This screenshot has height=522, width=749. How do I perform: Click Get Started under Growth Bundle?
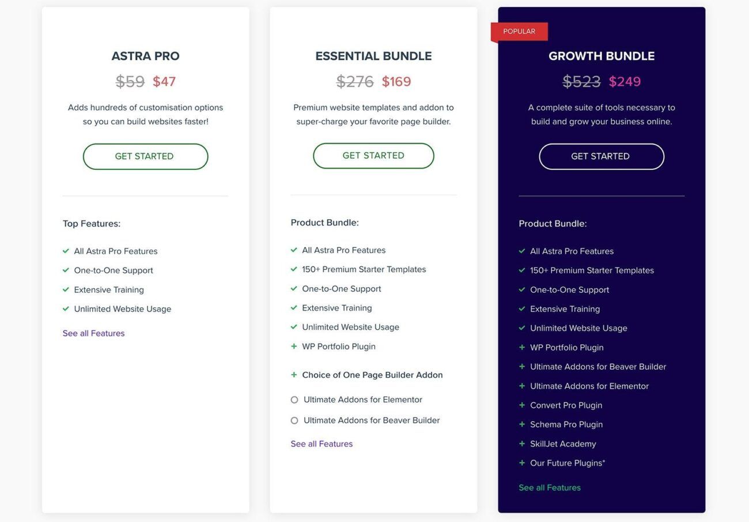click(x=602, y=157)
